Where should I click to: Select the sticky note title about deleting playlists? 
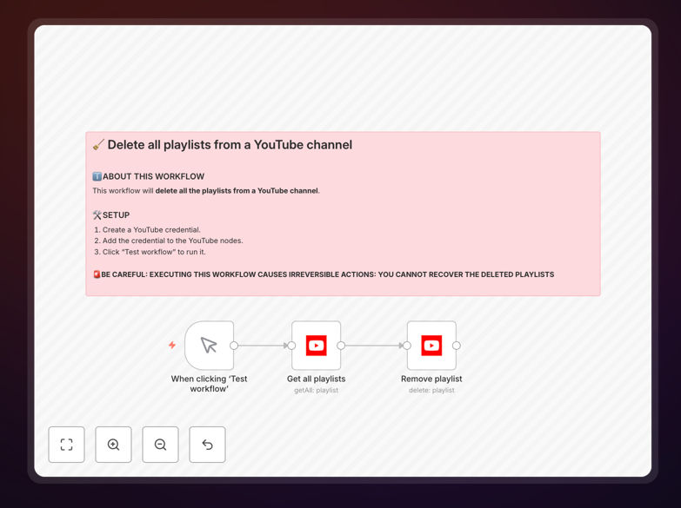[x=223, y=145]
